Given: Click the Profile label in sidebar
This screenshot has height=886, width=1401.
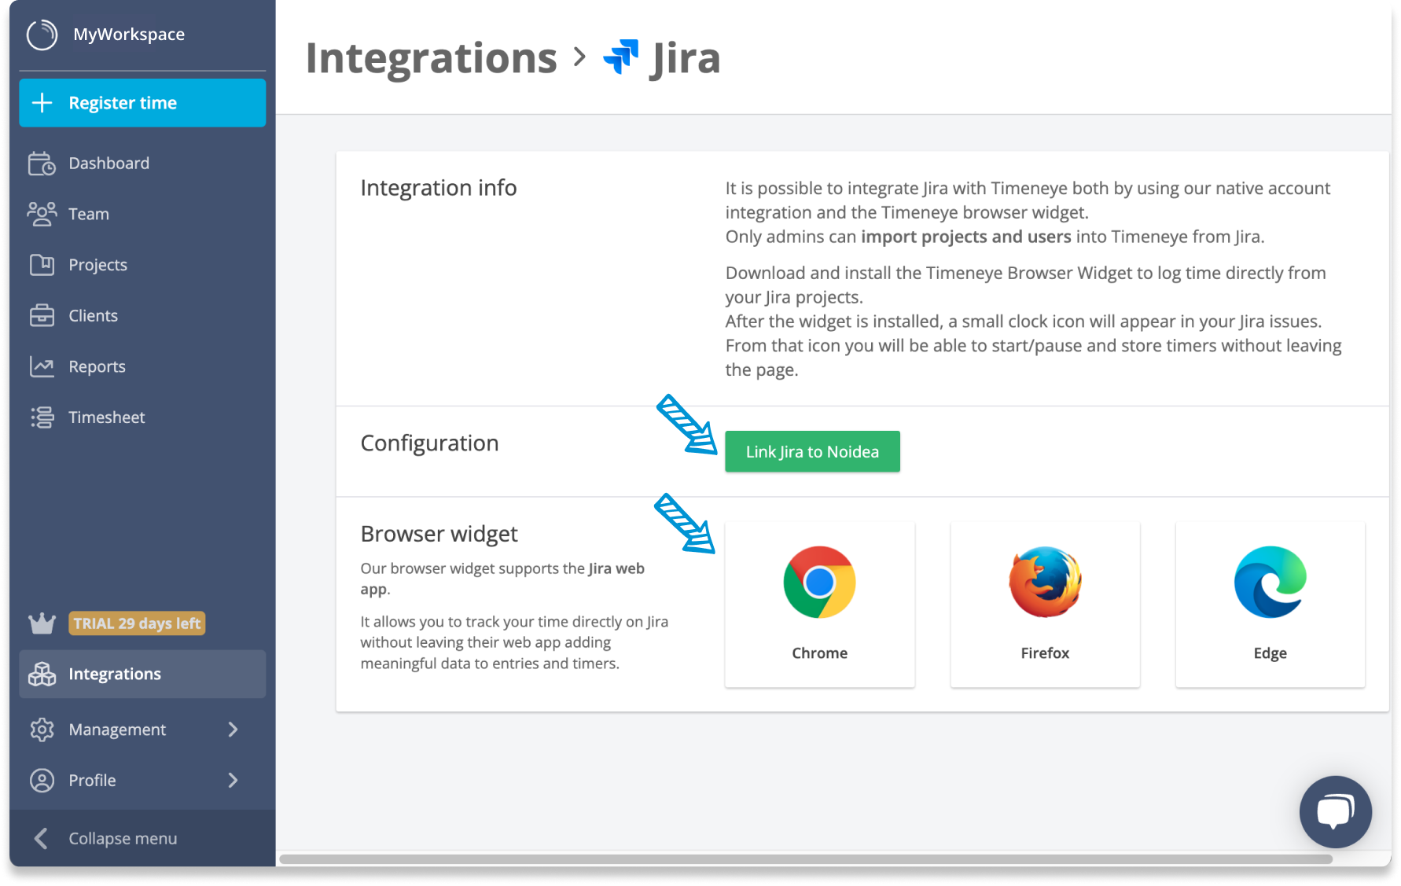Looking at the screenshot, I should point(92,781).
